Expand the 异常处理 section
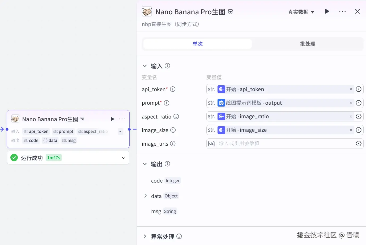This screenshot has height=245, width=366. click(x=145, y=236)
